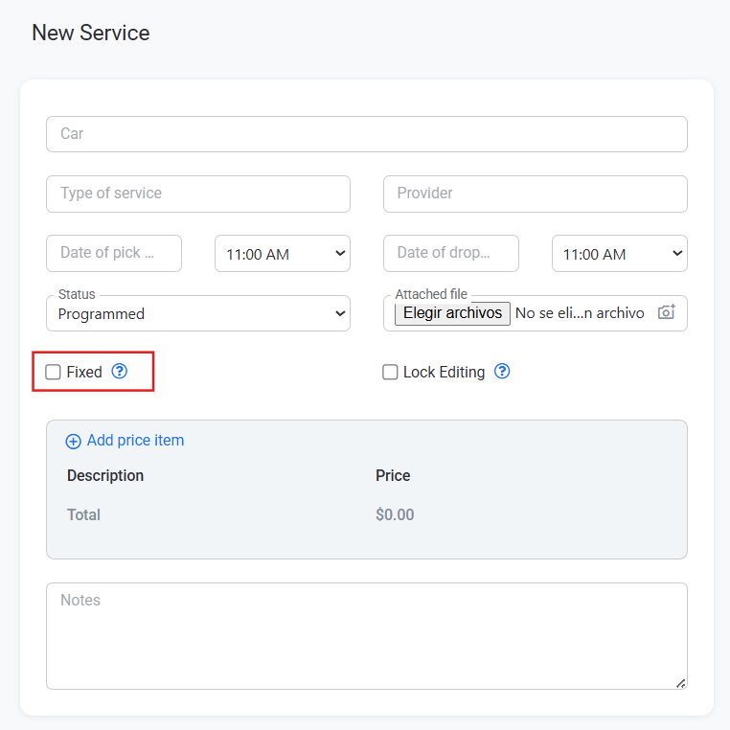Image resolution: width=730 pixels, height=730 pixels.
Task: Click the plus circle icon for adding price
Action: (x=73, y=441)
